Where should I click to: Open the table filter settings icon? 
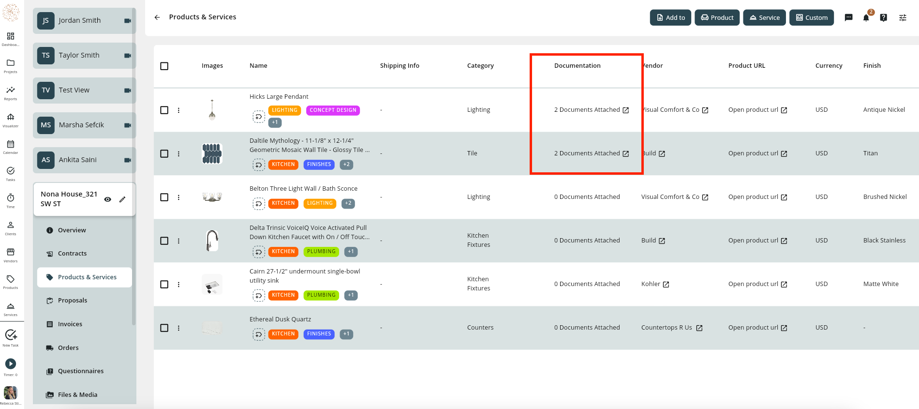coord(903,18)
